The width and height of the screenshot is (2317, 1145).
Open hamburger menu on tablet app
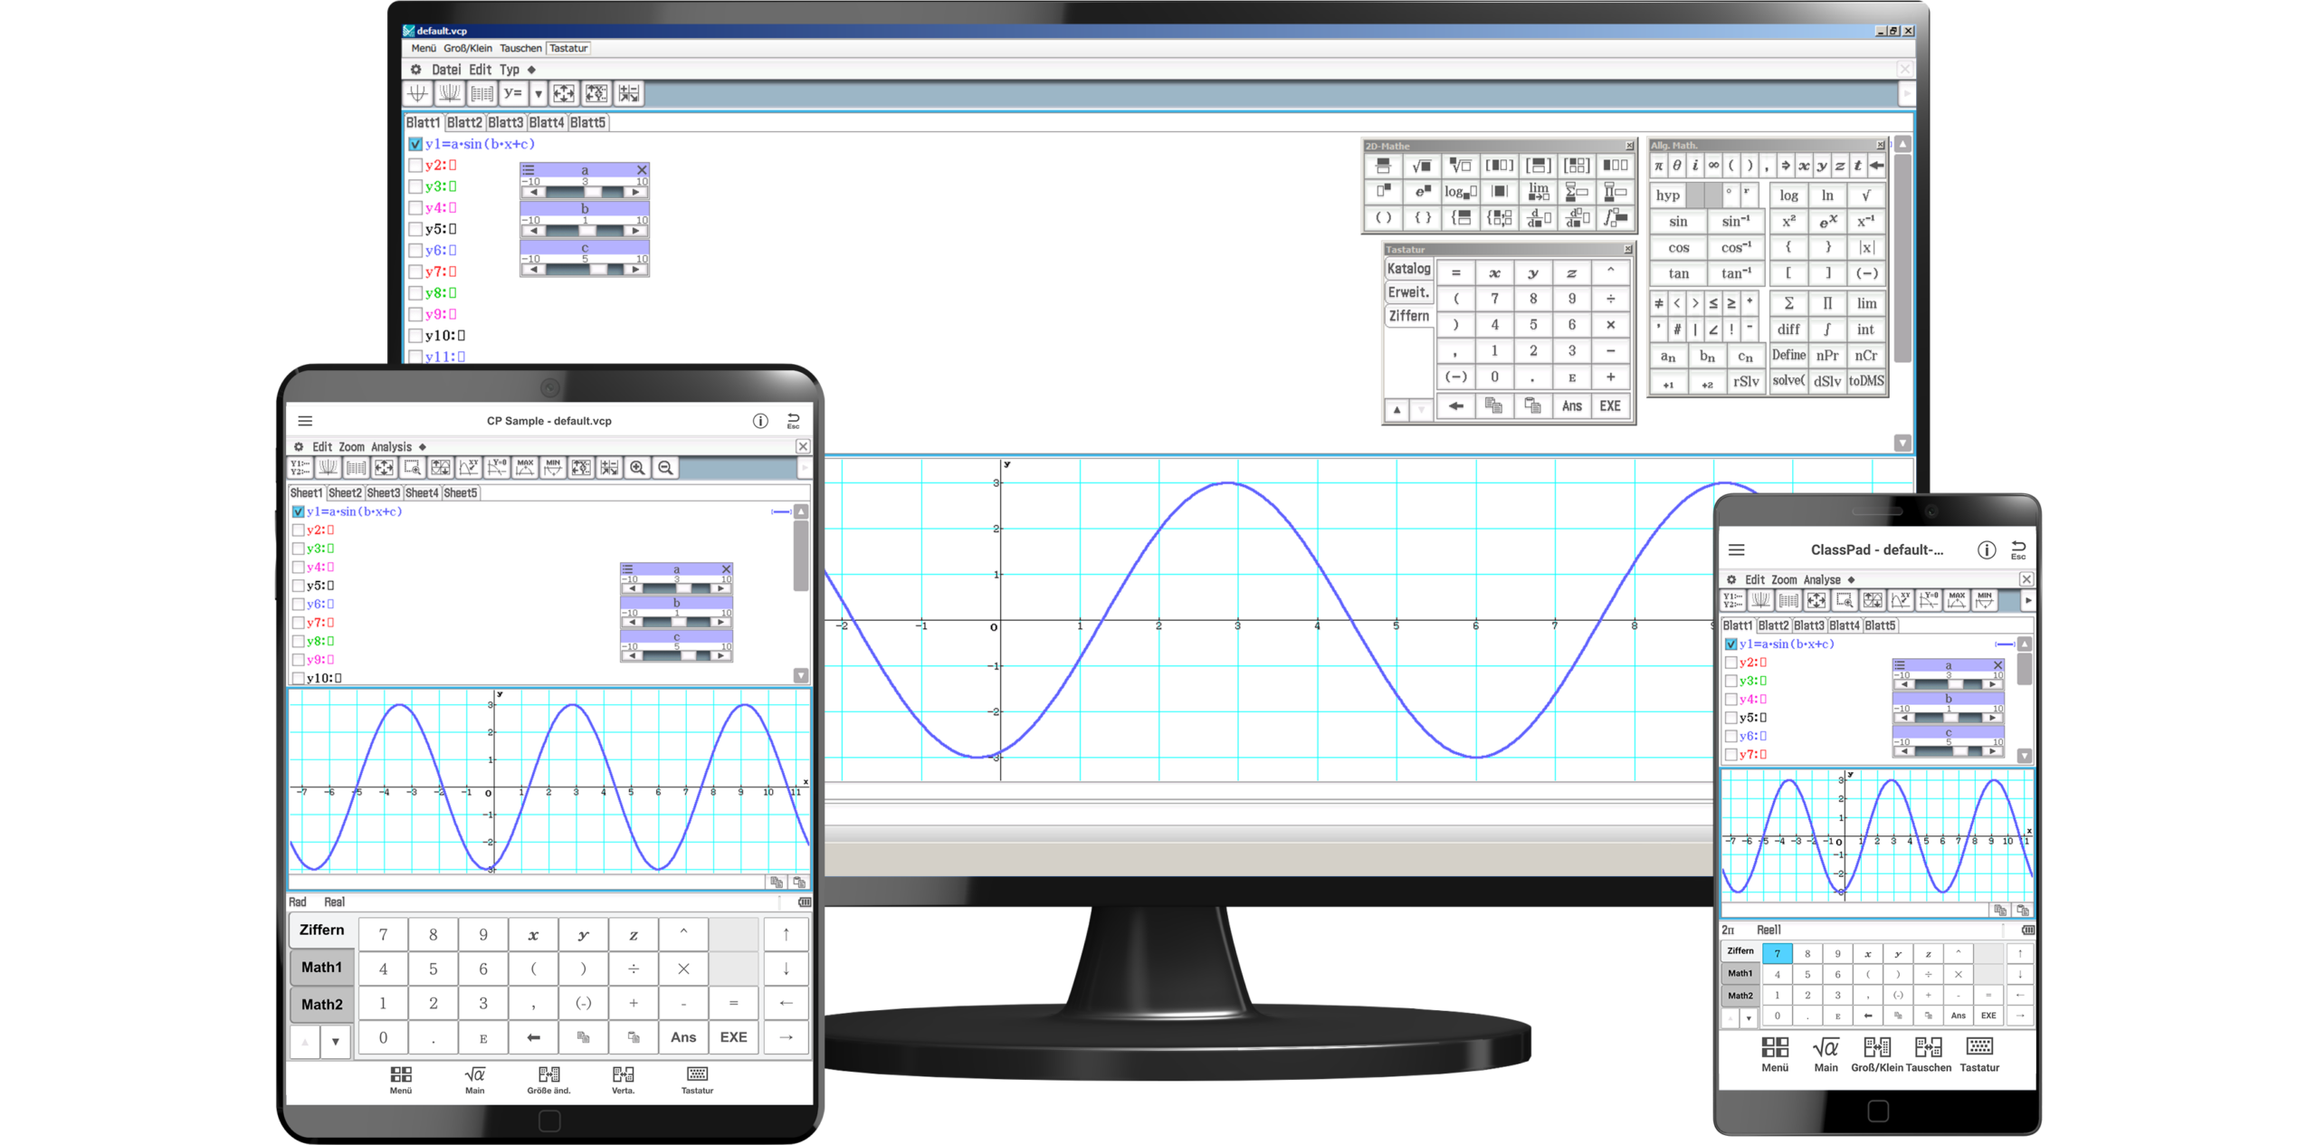[x=305, y=421]
